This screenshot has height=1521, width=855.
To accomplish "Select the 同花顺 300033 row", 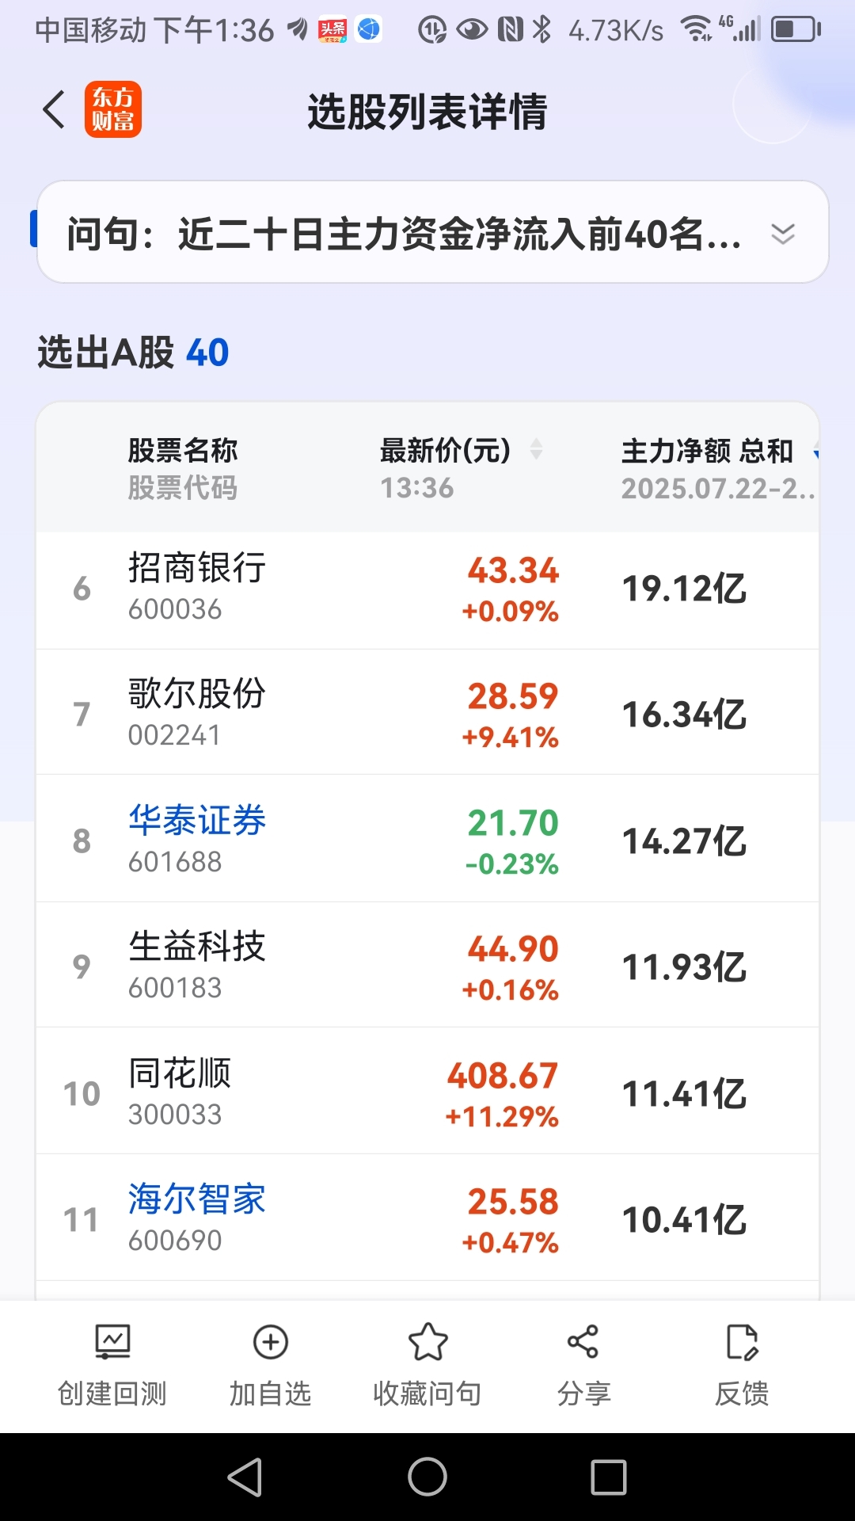I will point(427,1092).
